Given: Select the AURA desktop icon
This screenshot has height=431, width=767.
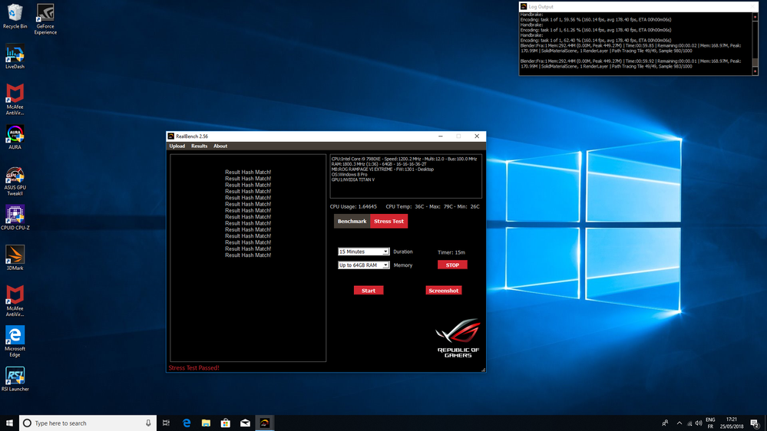Looking at the screenshot, I should pos(15,137).
